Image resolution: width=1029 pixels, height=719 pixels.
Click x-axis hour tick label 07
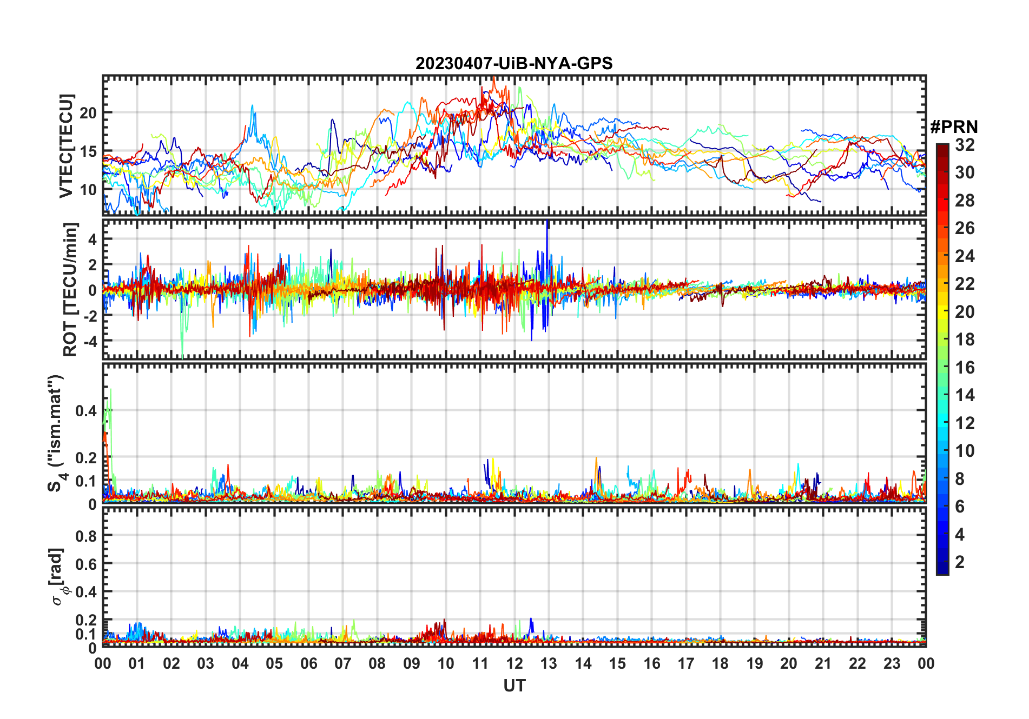(343, 663)
